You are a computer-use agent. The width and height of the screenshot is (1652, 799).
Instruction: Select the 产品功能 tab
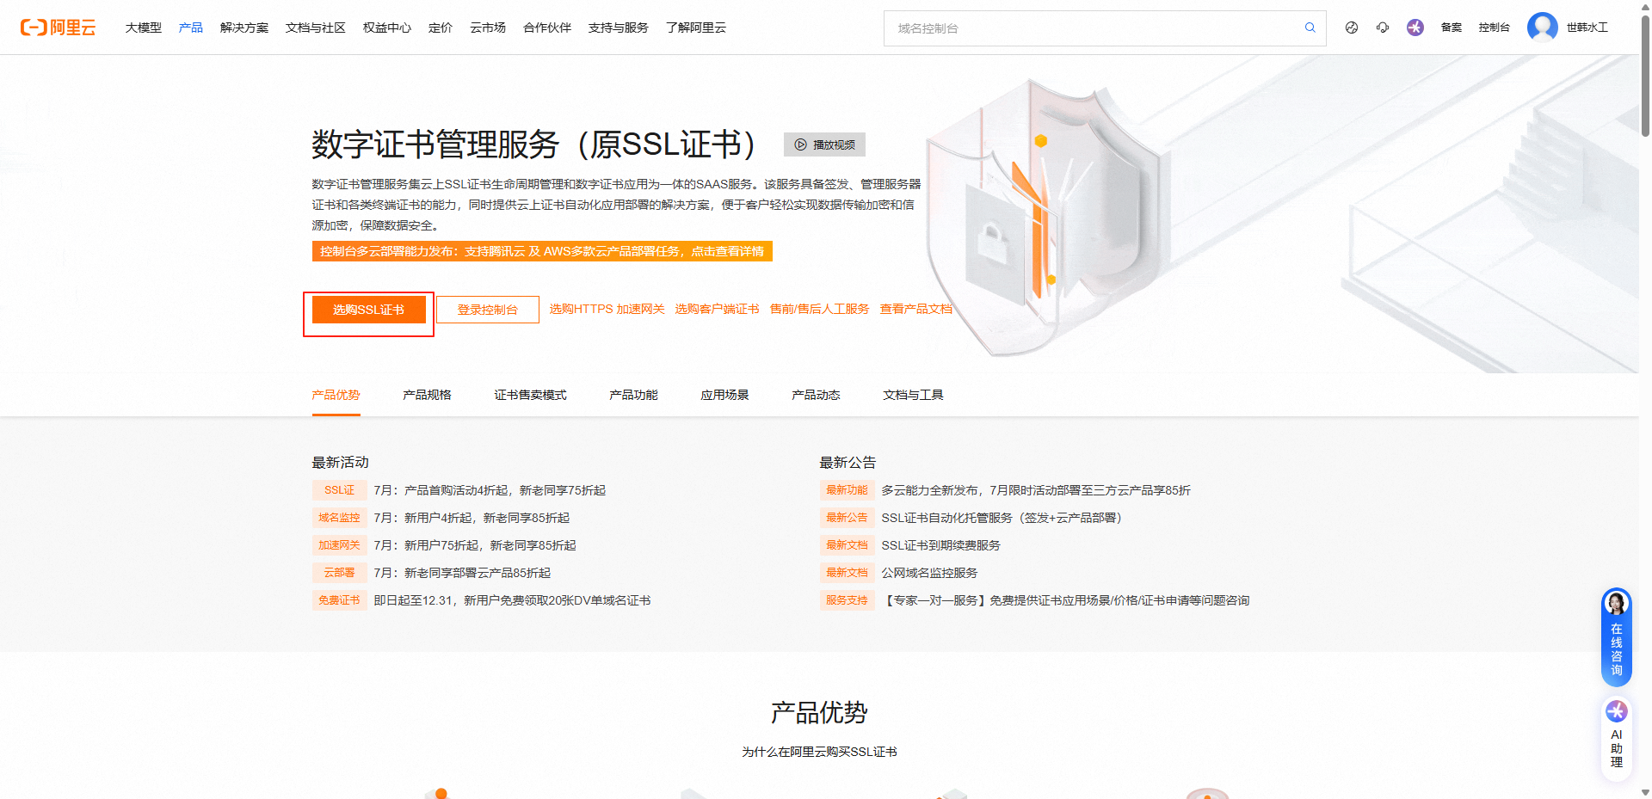(634, 395)
